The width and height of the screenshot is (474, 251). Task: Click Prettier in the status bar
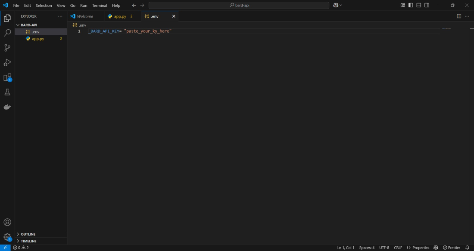pyautogui.click(x=451, y=248)
